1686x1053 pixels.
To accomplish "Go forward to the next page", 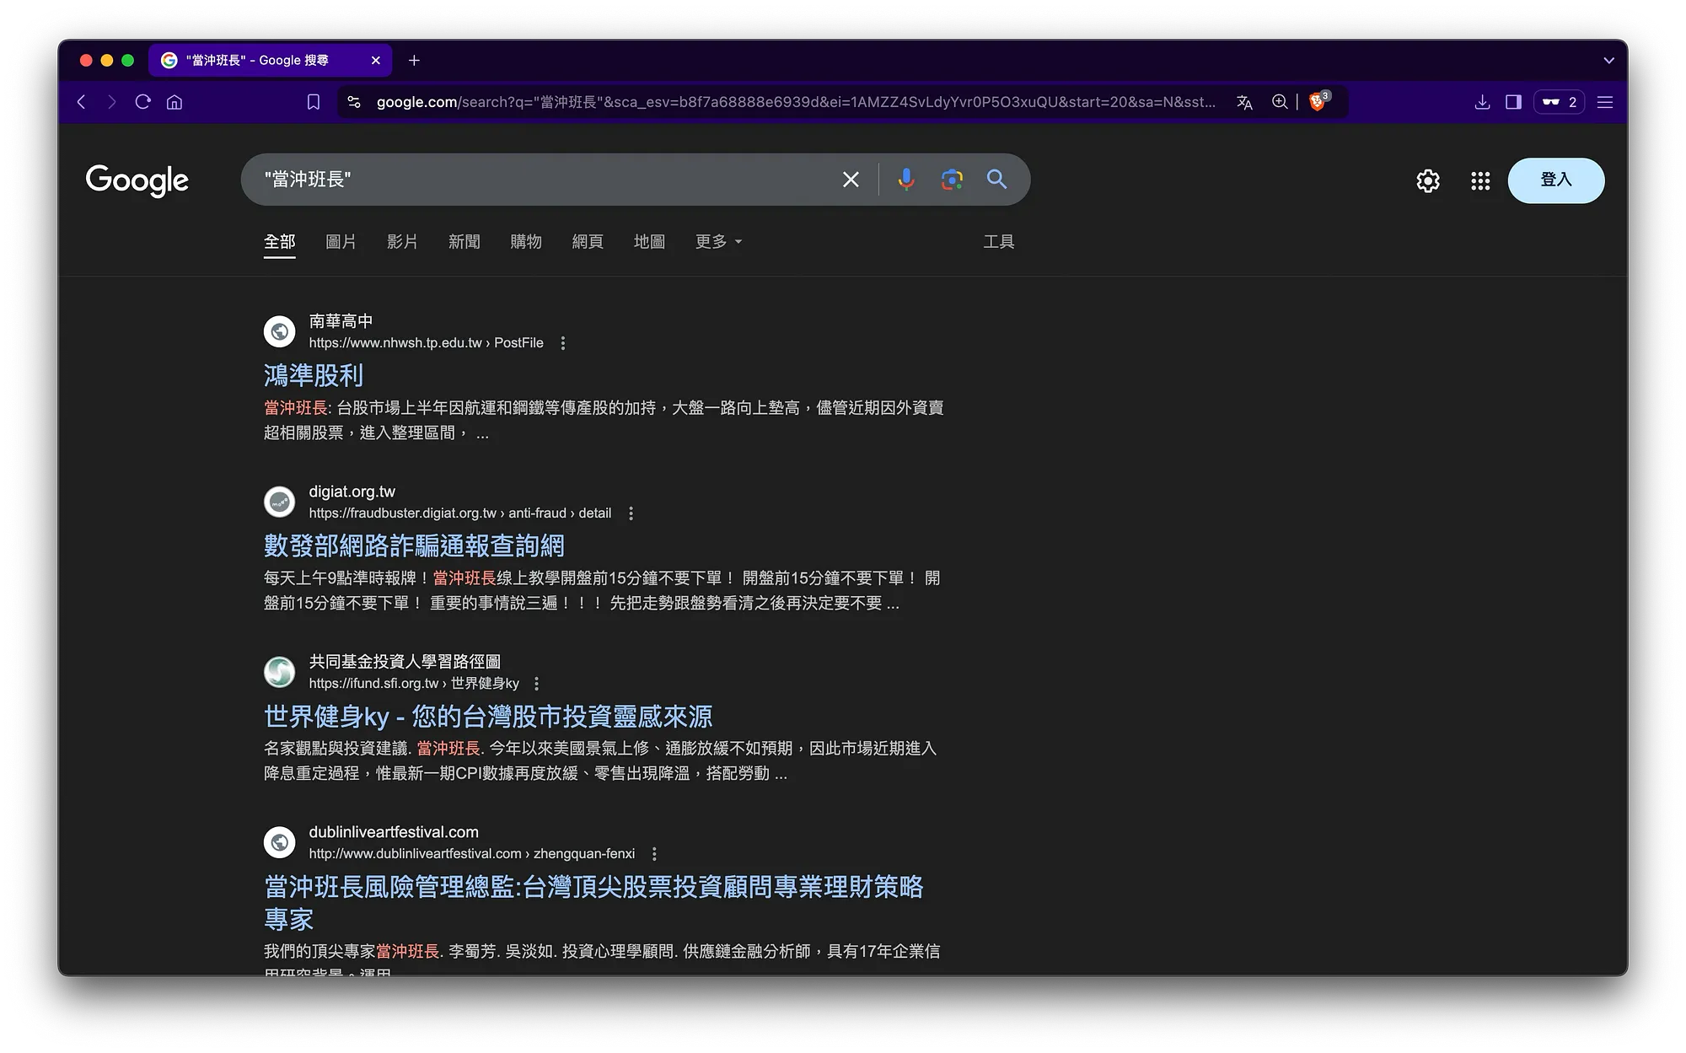I will (111, 102).
